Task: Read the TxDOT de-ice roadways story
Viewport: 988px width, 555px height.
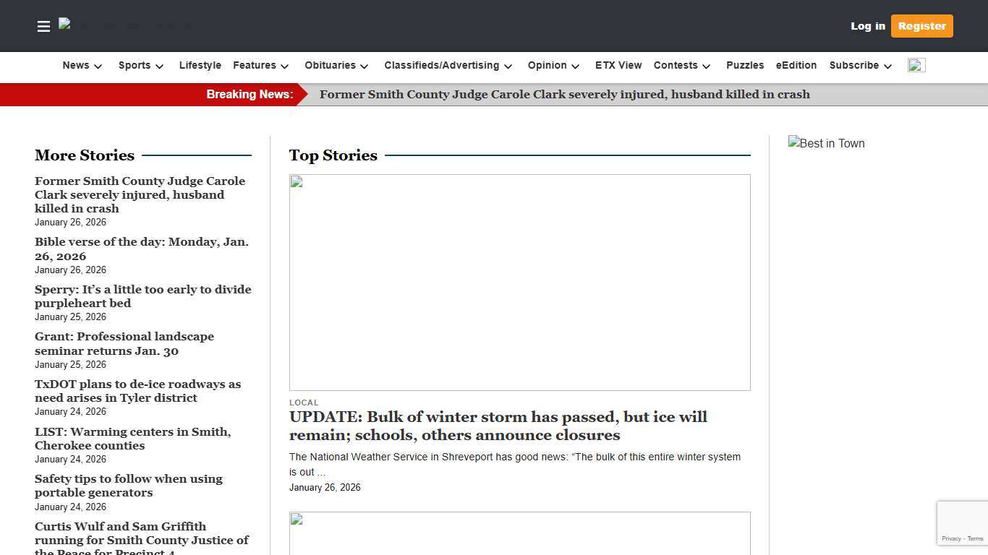Action: pos(137,391)
